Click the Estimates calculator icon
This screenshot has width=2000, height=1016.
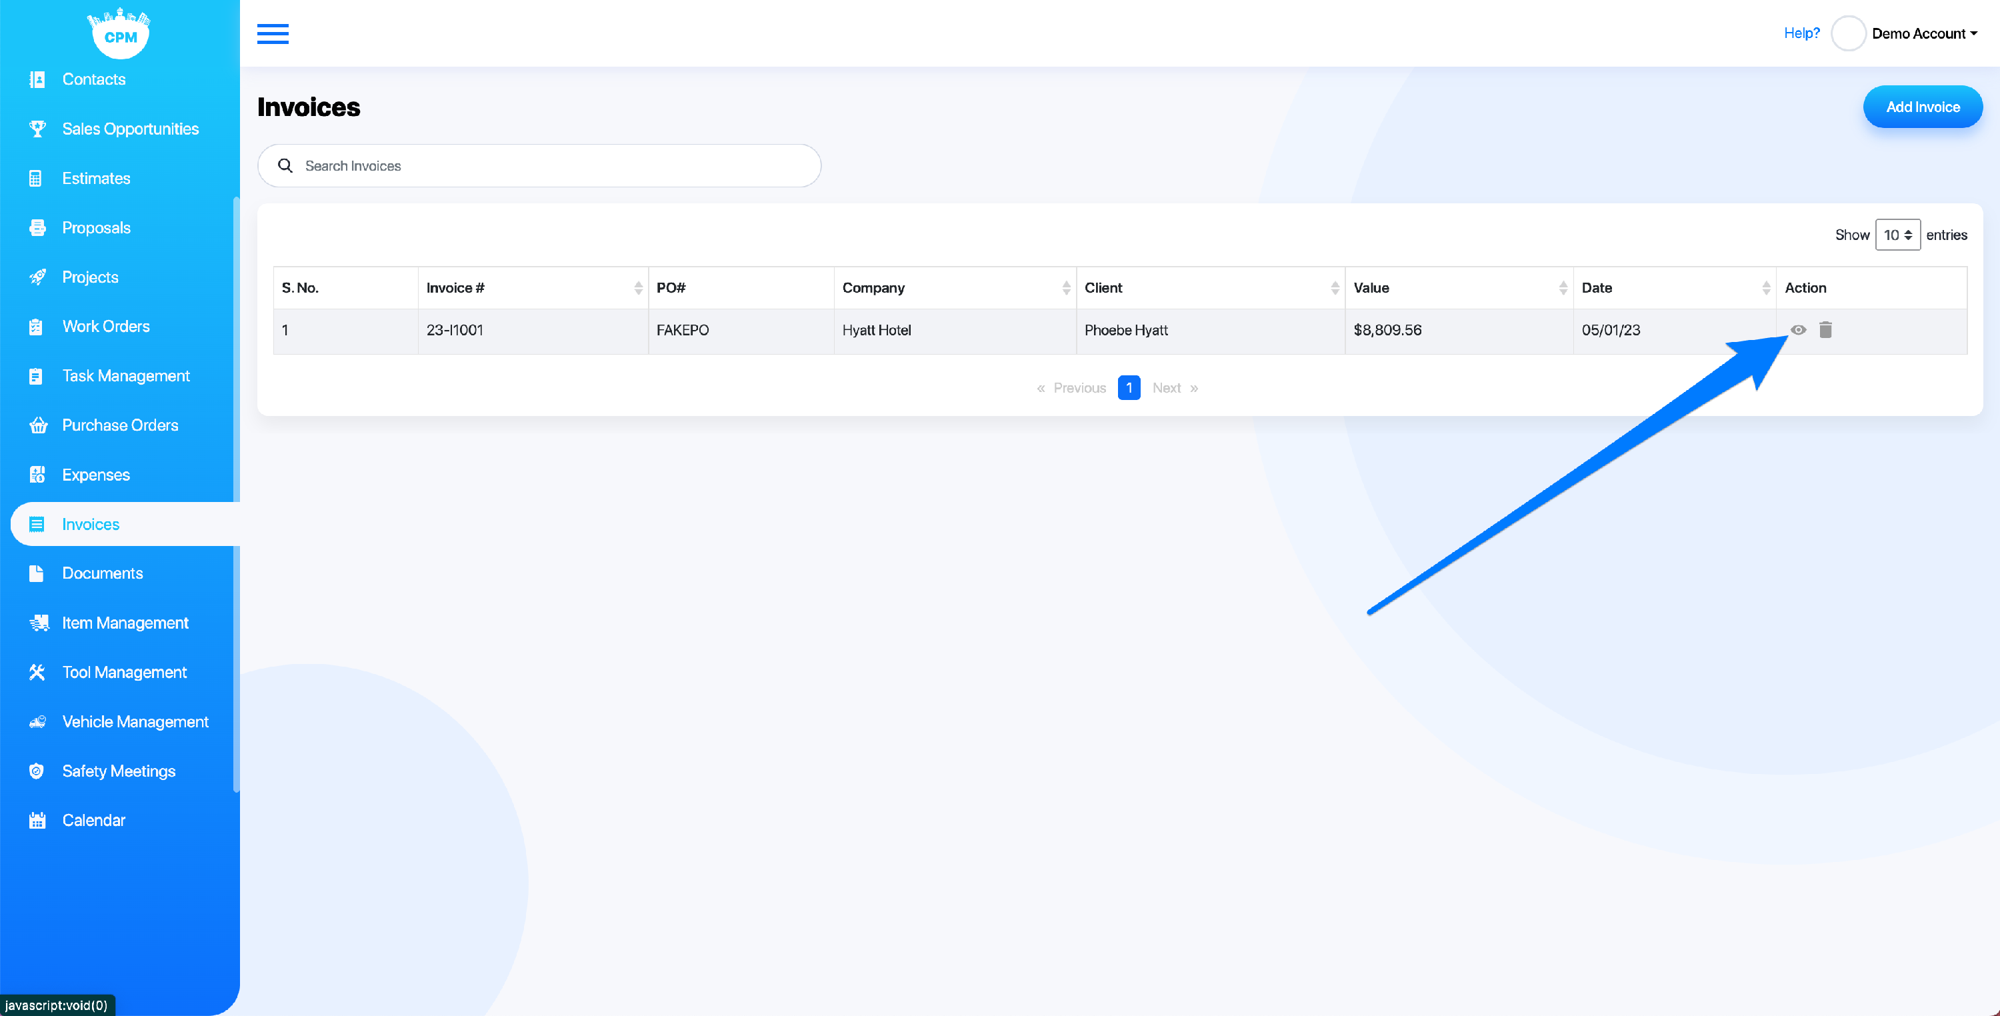click(x=36, y=179)
